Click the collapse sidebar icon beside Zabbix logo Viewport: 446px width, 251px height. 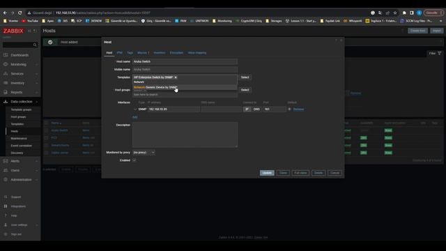pyautogui.click(x=29, y=31)
